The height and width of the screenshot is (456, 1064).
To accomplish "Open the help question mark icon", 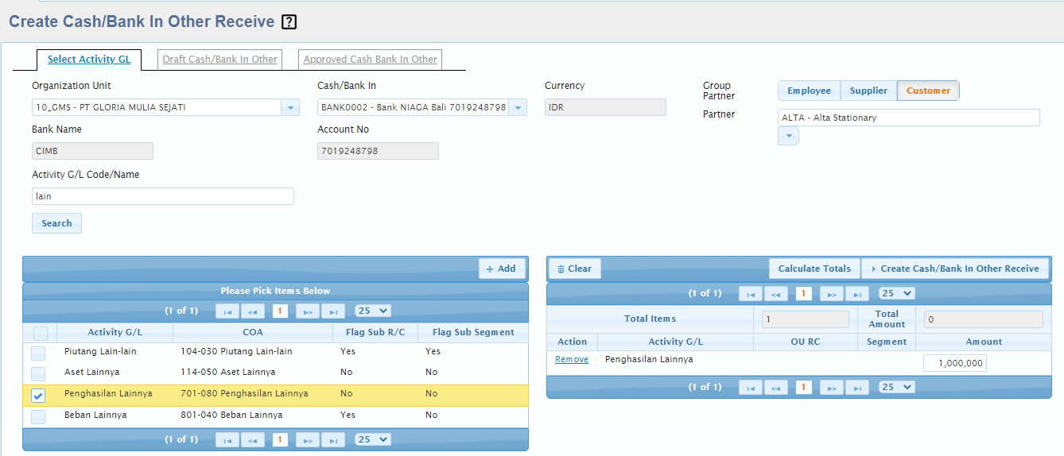I will [x=289, y=22].
